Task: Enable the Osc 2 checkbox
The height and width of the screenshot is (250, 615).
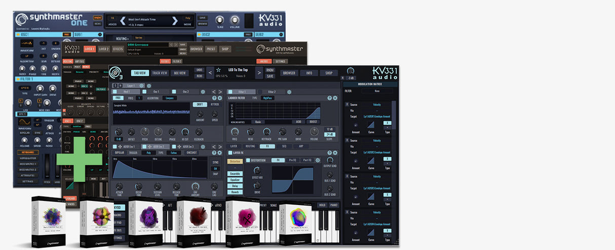Action: 174,92
